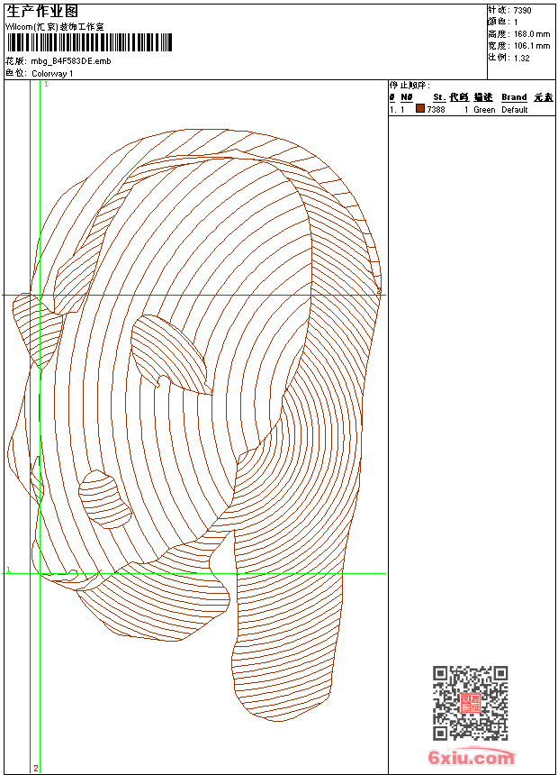The image size is (558, 775).
Task: Click the red marker 2 at the bottom left
Action: [x=35, y=768]
